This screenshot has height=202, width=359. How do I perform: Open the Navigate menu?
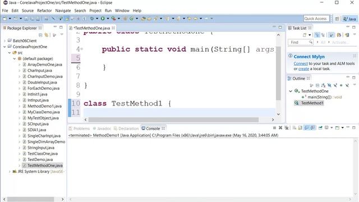[63, 11]
